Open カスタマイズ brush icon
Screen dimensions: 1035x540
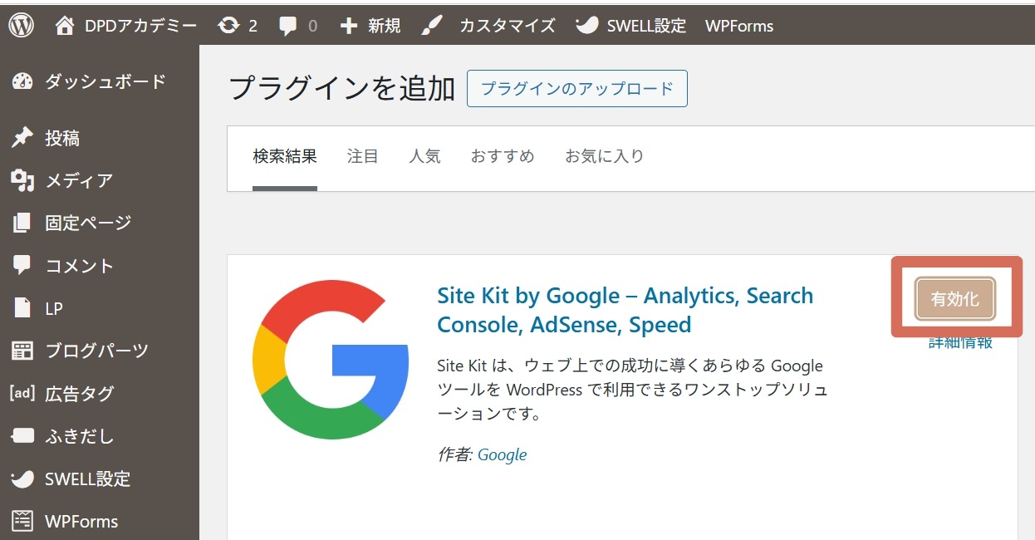[432, 26]
